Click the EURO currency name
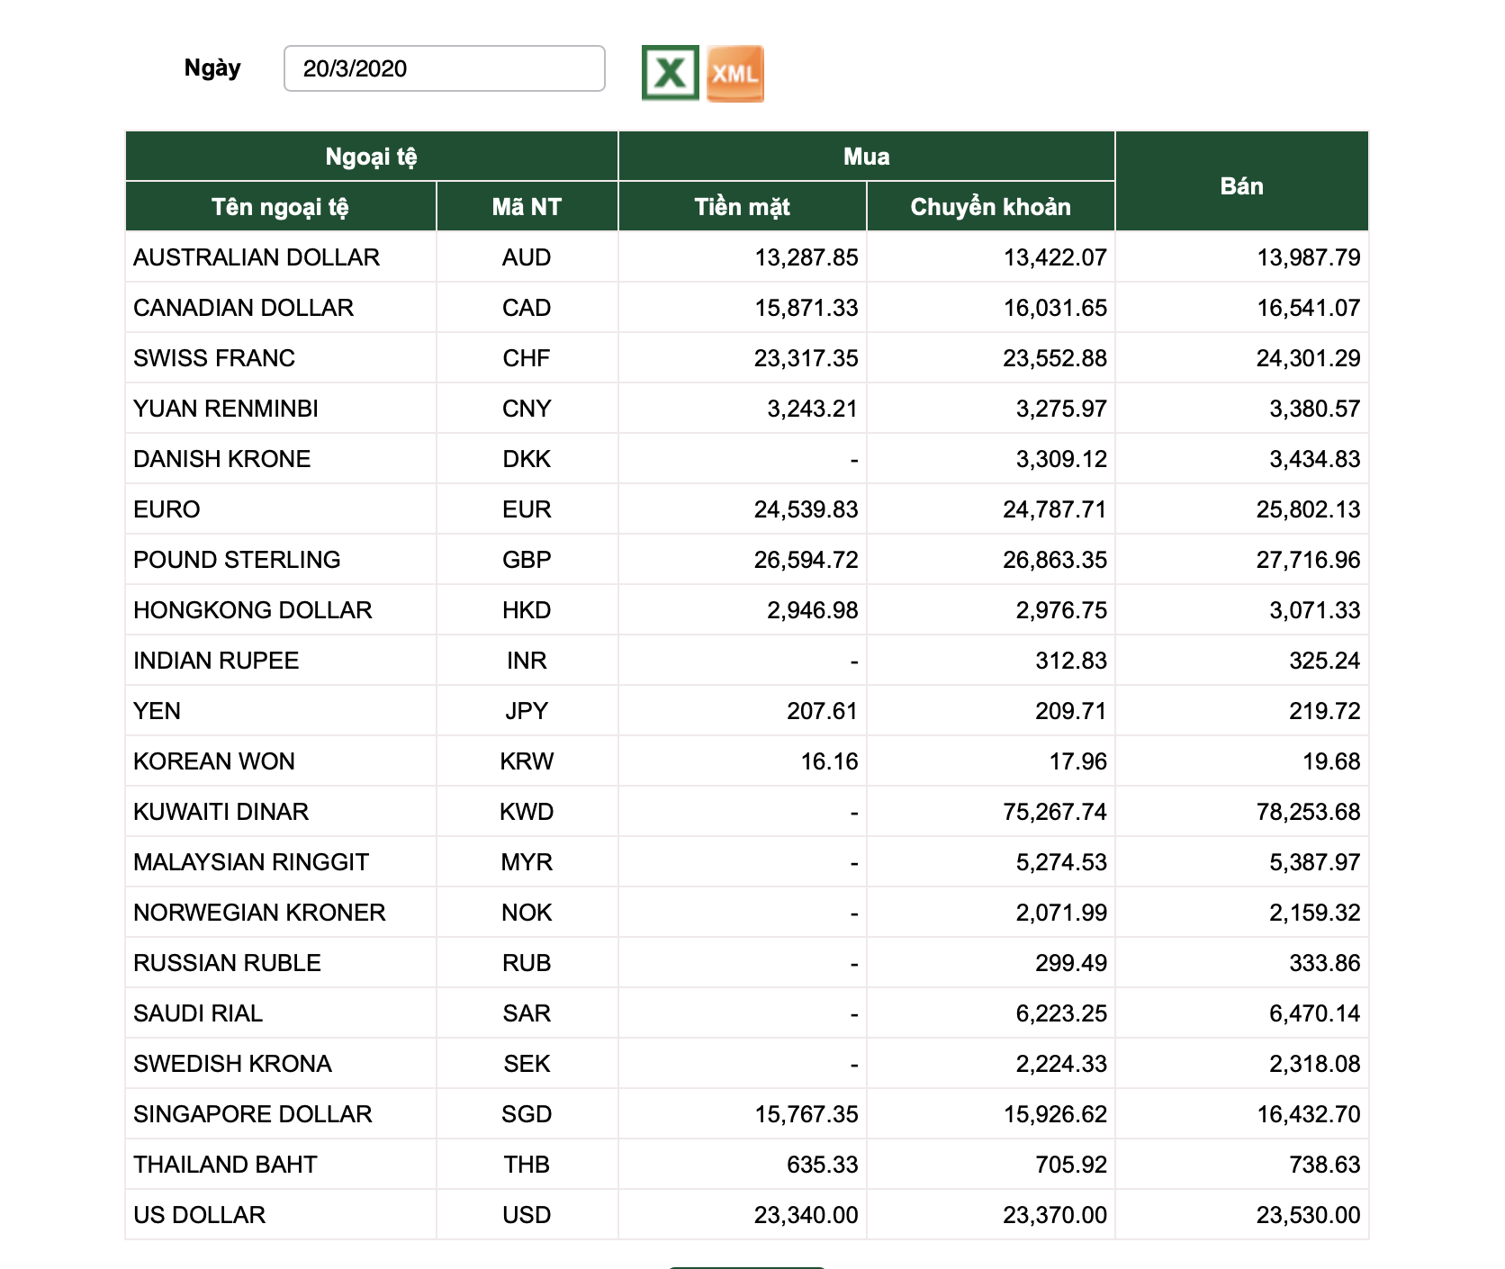 (x=167, y=509)
